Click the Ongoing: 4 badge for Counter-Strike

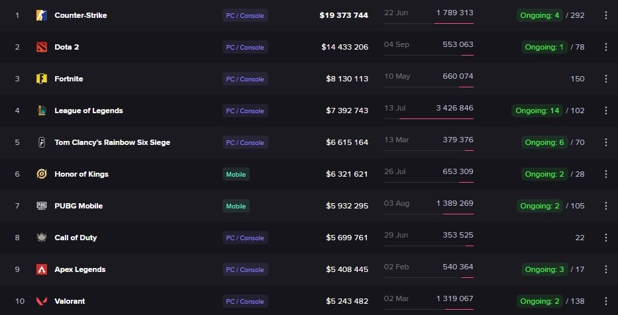coord(541,15)
